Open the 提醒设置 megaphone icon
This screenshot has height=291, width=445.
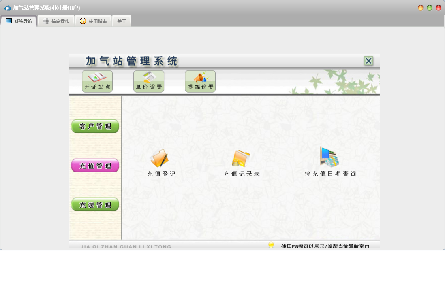[x=200, y=81]
